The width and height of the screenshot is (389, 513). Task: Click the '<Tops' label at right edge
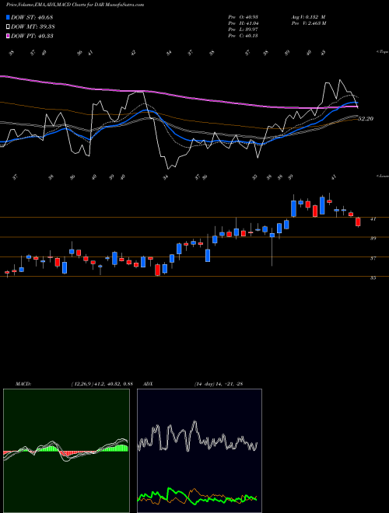tap(382, 52)
